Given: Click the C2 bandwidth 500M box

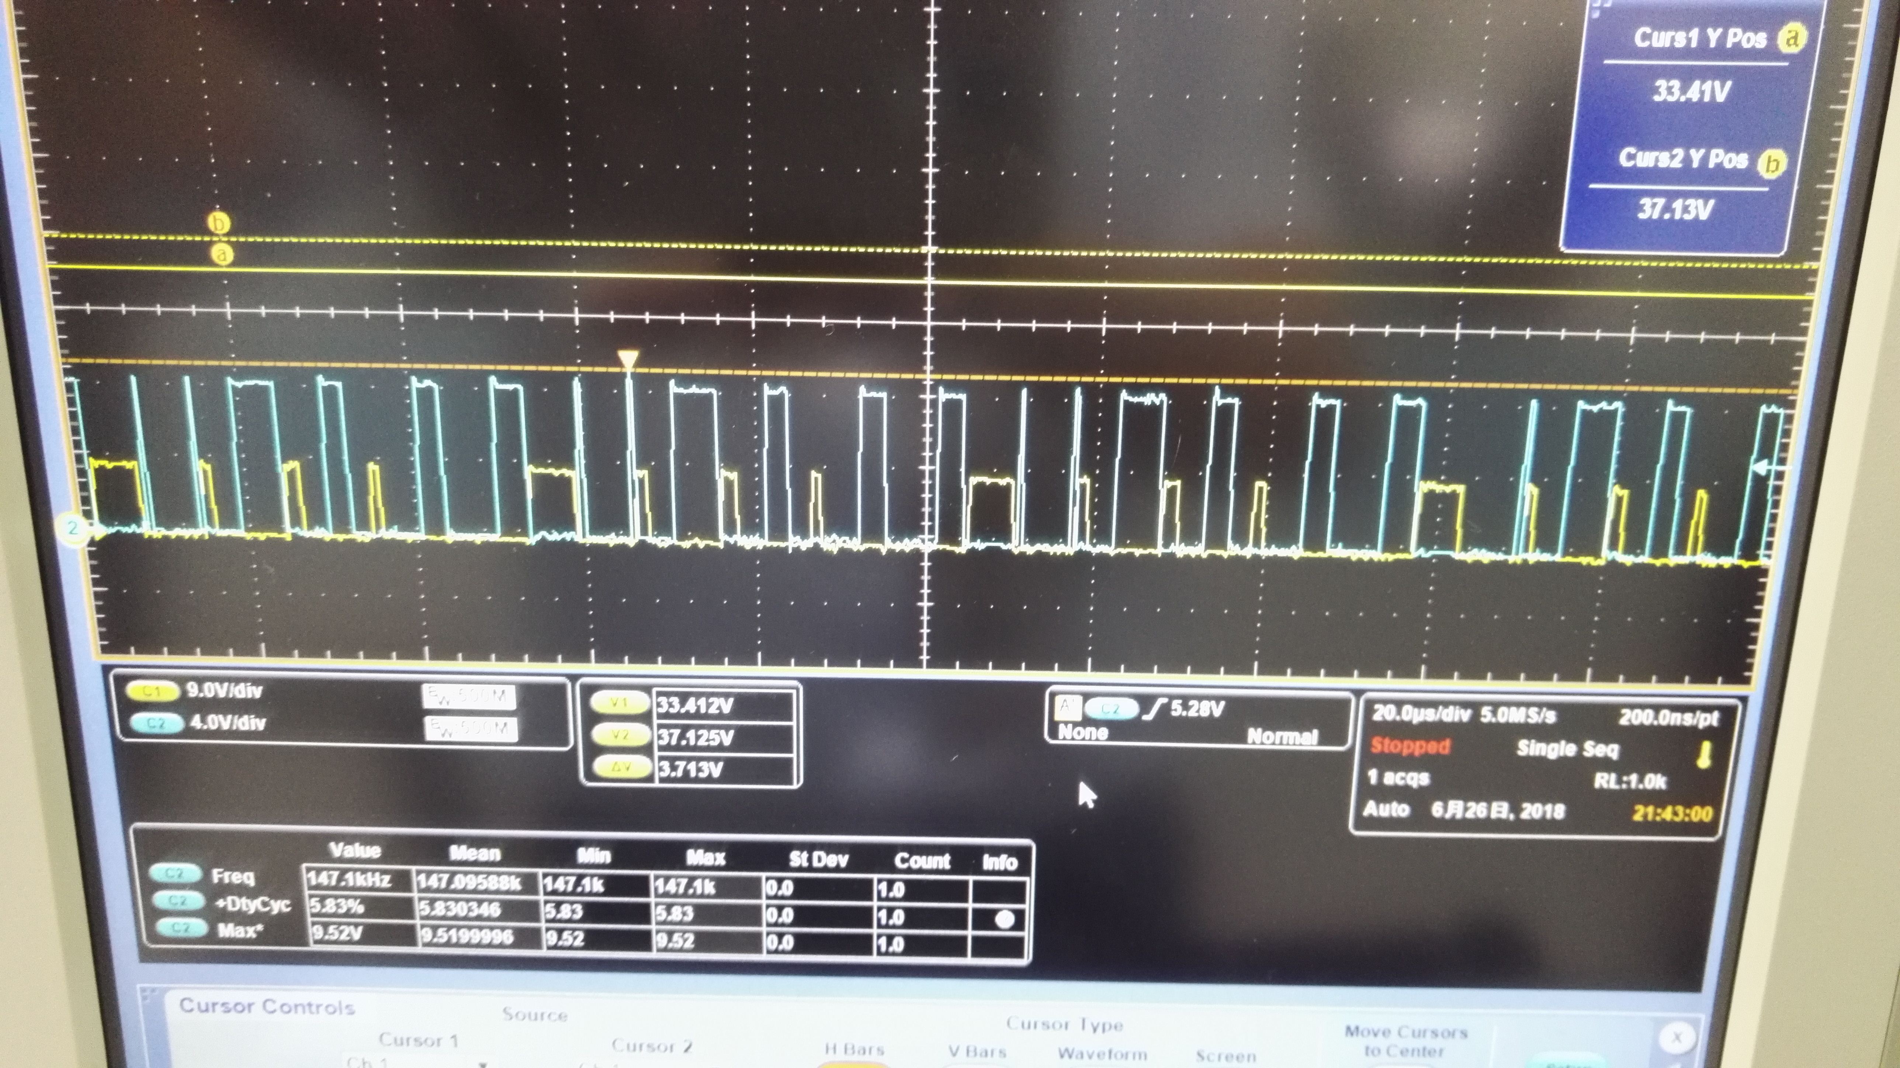Looking at the screenshot, I should [471, 729].
